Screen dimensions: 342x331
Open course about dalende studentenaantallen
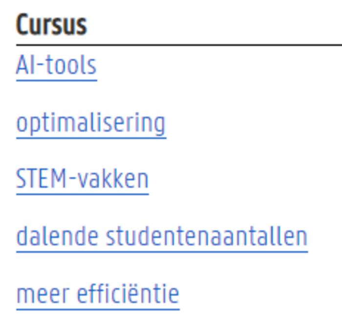click(x=162, y=237)
